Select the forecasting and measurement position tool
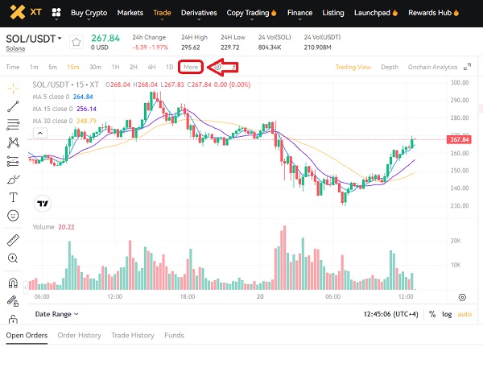 (x=13, y=161)
